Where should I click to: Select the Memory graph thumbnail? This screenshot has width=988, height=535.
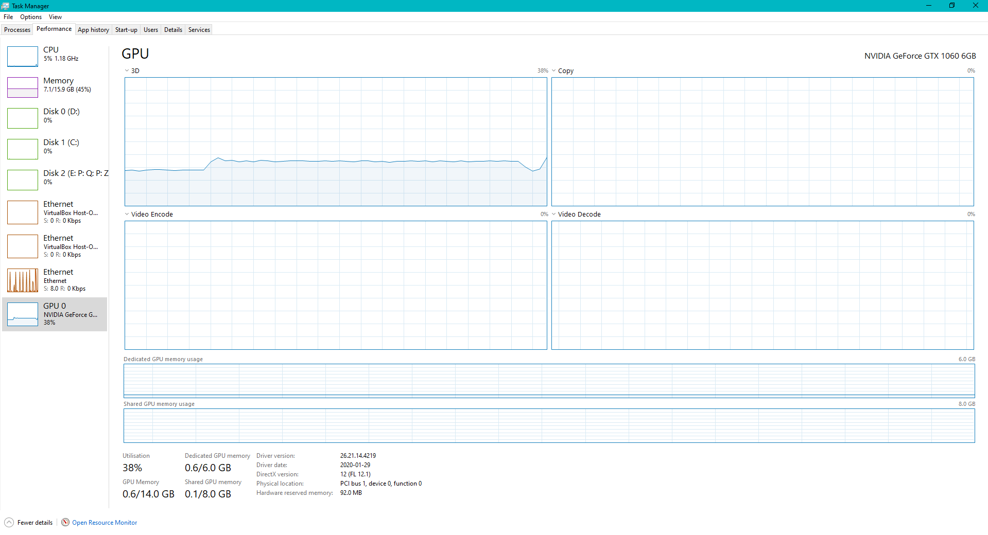(x=23, y=87)
